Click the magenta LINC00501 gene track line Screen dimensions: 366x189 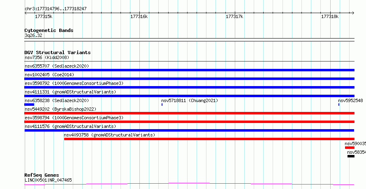point(189,184)
